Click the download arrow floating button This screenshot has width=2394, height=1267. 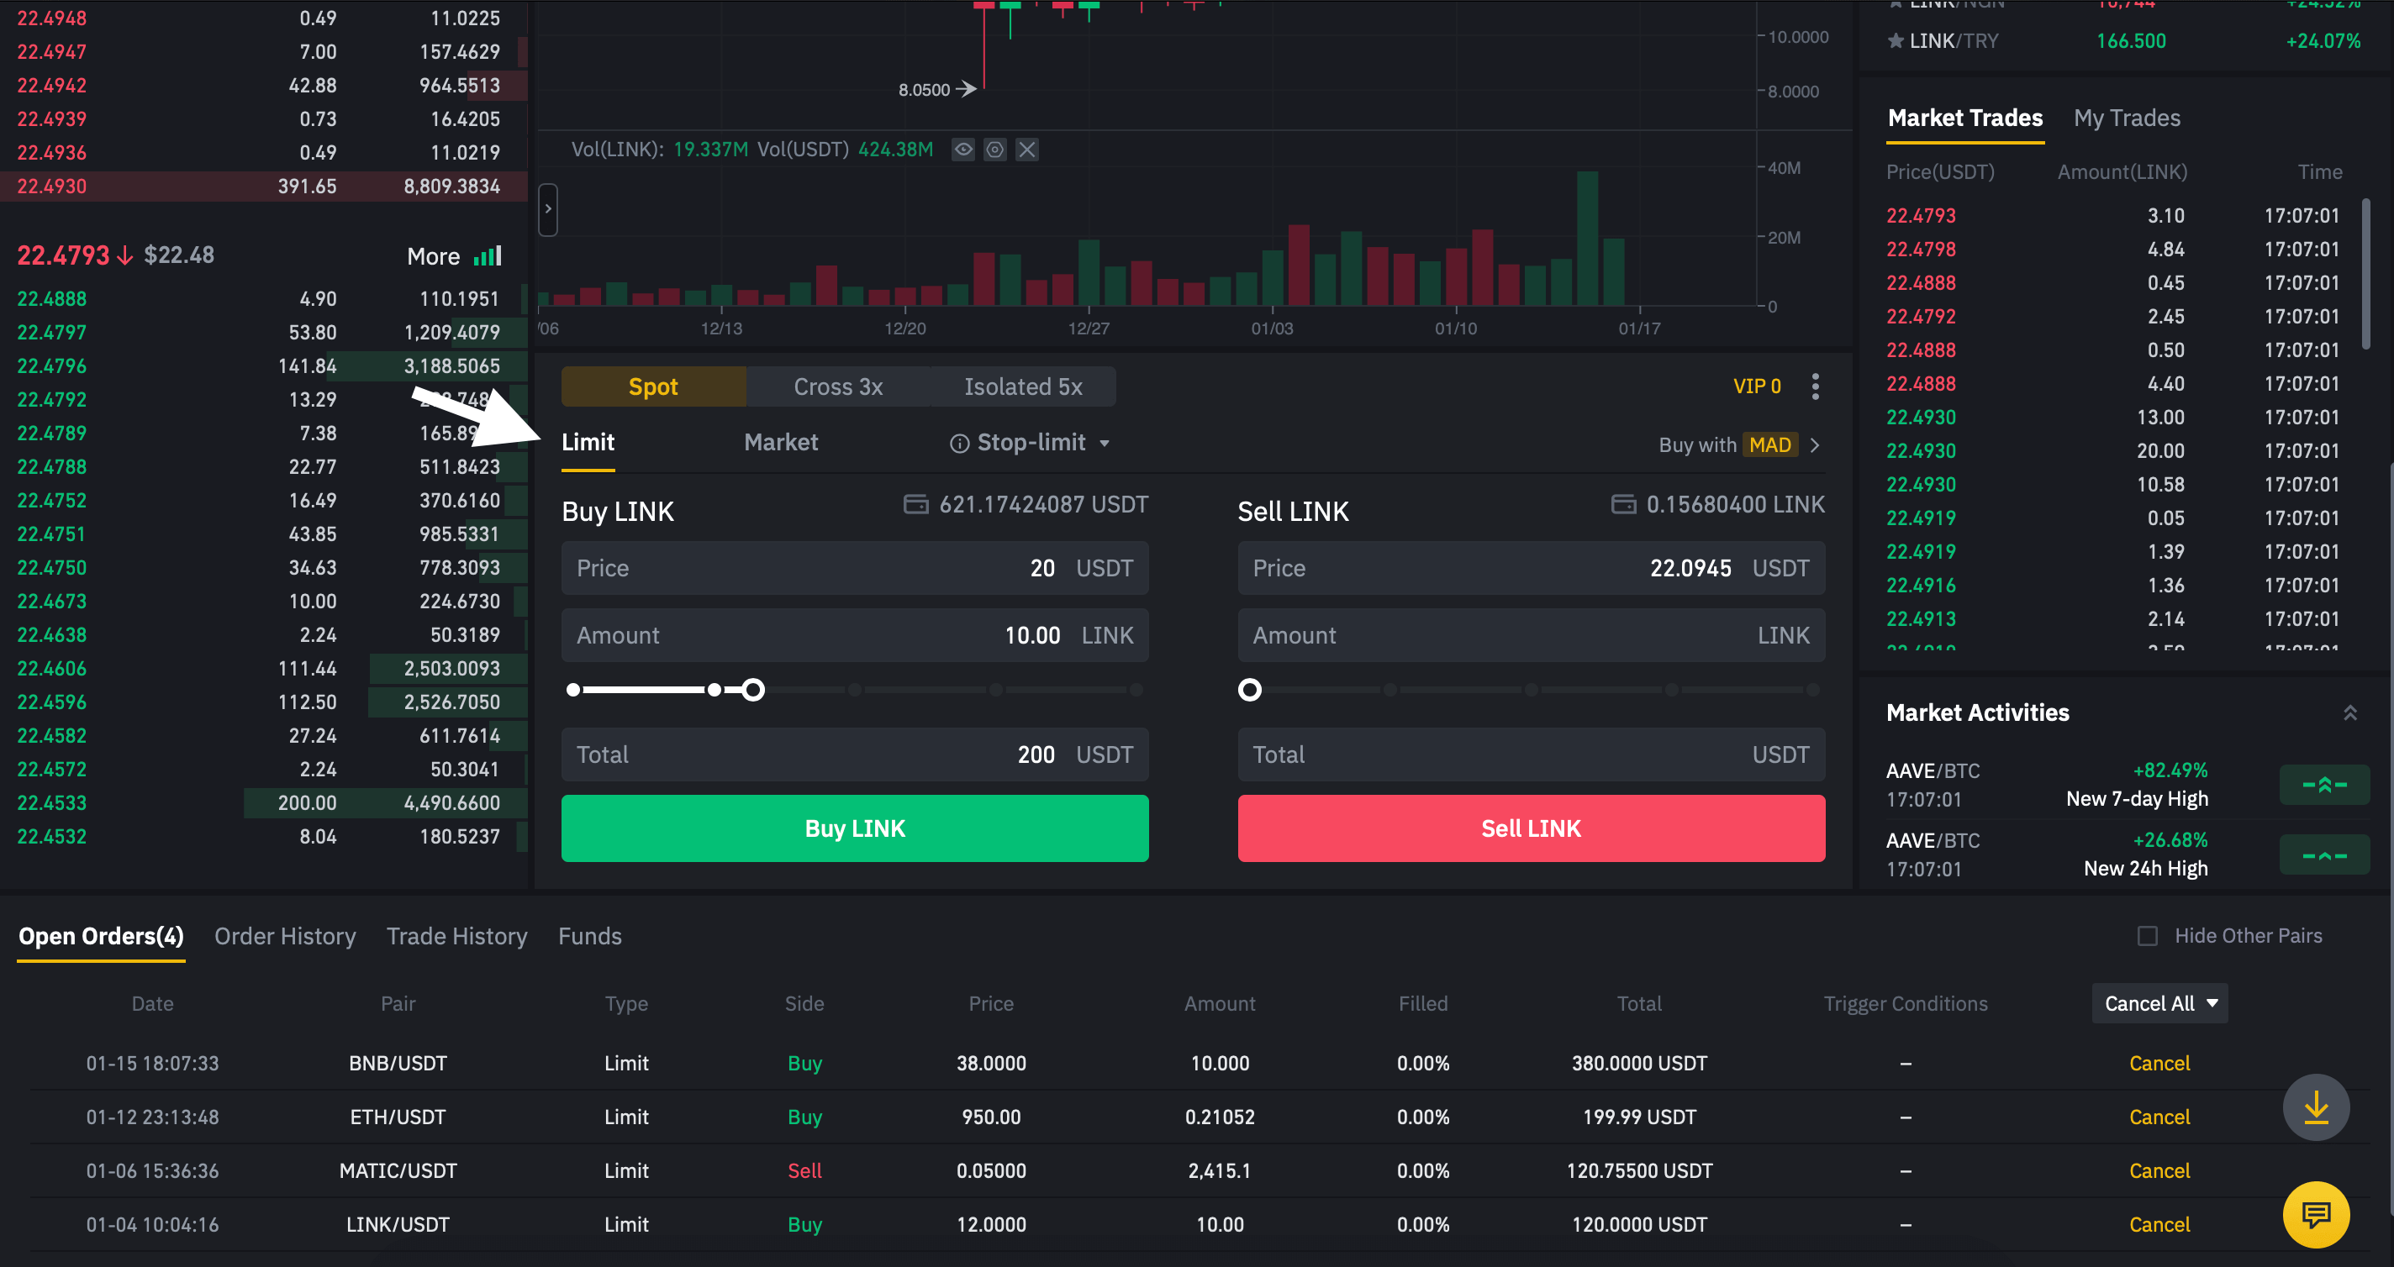(x=2316, y=1107)
